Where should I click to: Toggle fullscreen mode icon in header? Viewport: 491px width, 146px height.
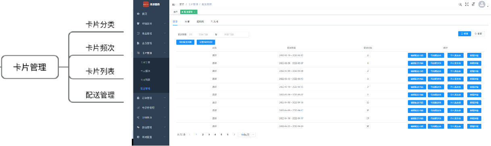[467, 4]
